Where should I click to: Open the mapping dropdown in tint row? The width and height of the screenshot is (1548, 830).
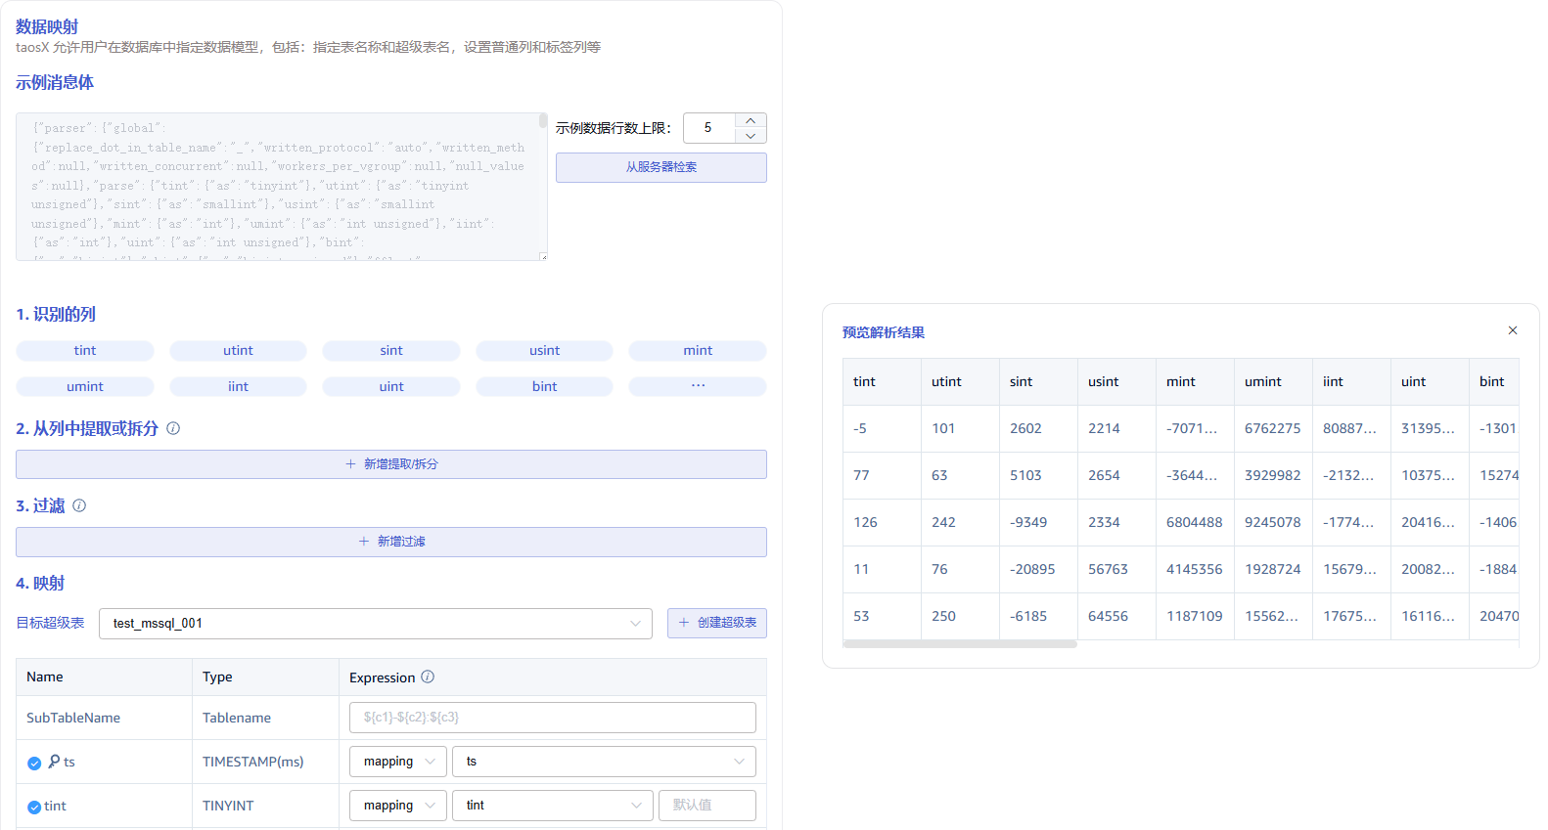[397, 806]
